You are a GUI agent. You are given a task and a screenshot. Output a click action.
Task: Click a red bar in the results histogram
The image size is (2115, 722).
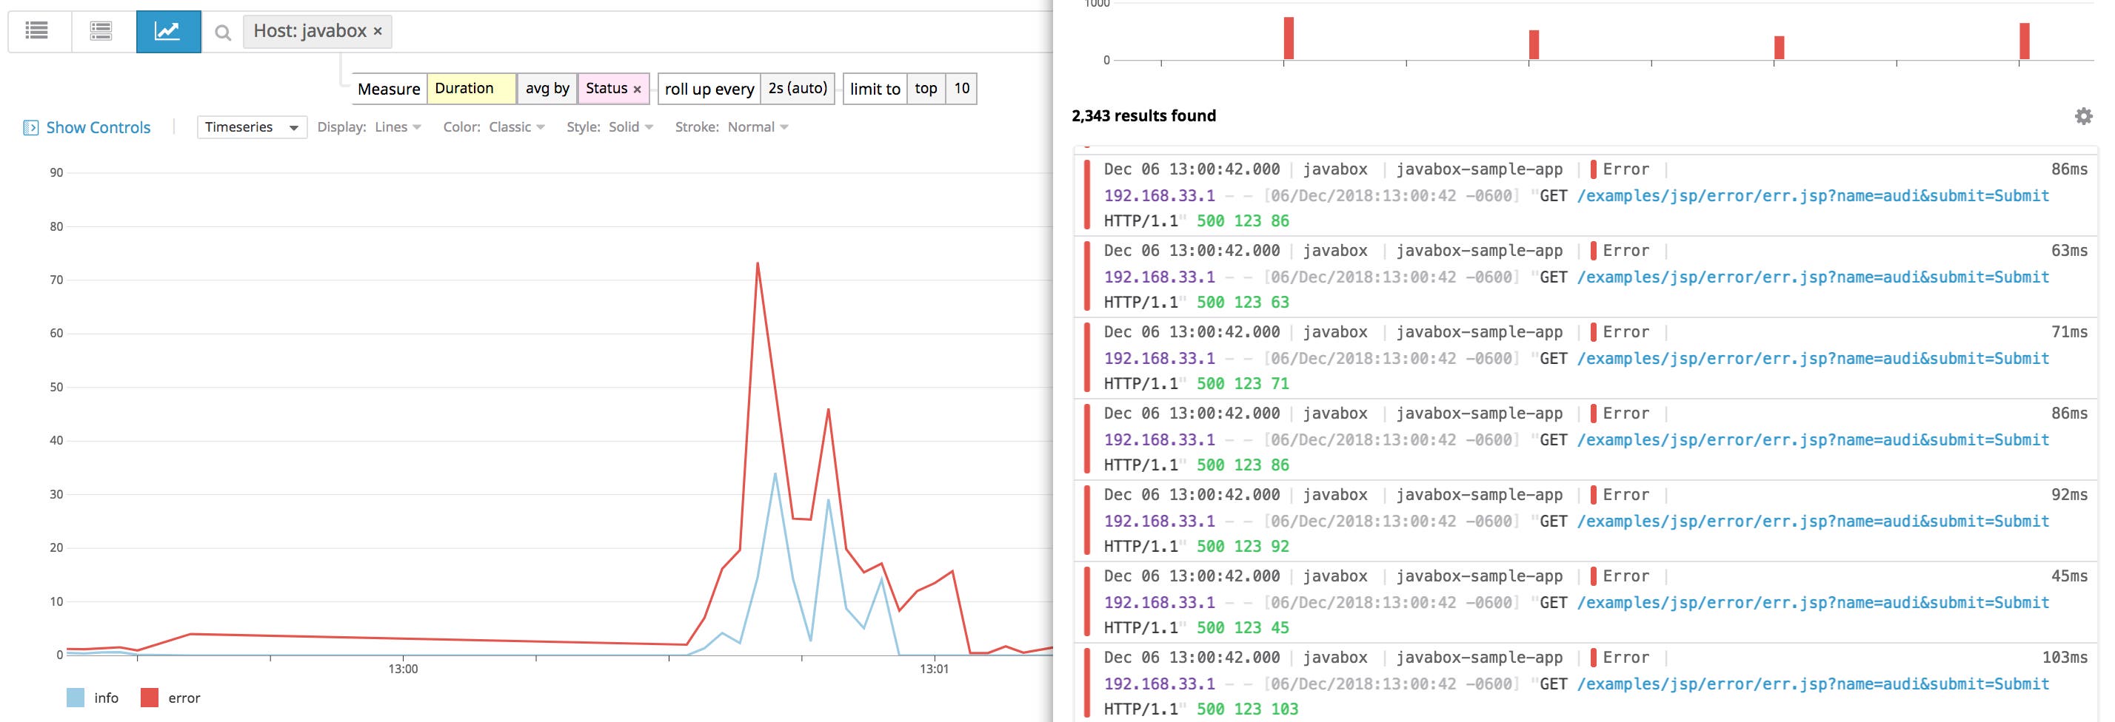[1289, 36]
